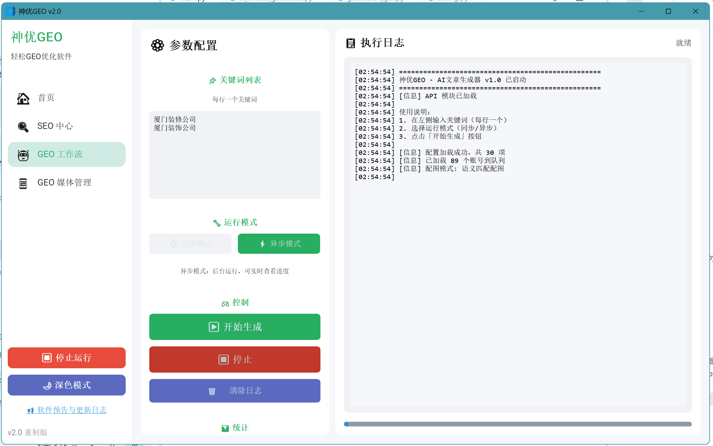Click the app logo in title bar
Screen dimensions: 713x446
[10, 11]
